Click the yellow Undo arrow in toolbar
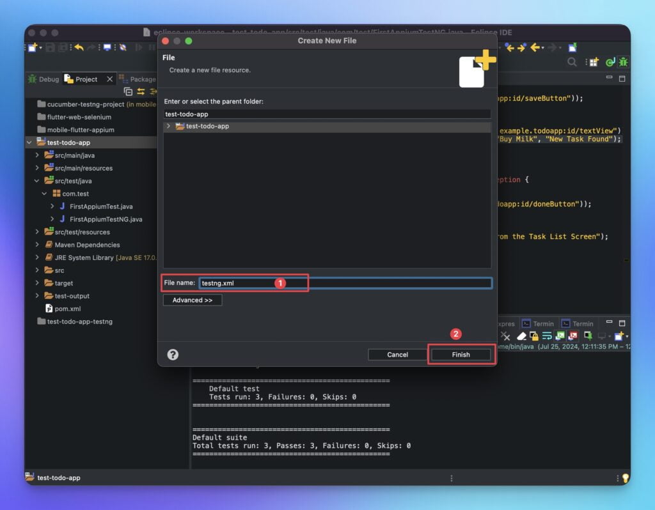This screenshot has width=655, height=510. [79, 47]
